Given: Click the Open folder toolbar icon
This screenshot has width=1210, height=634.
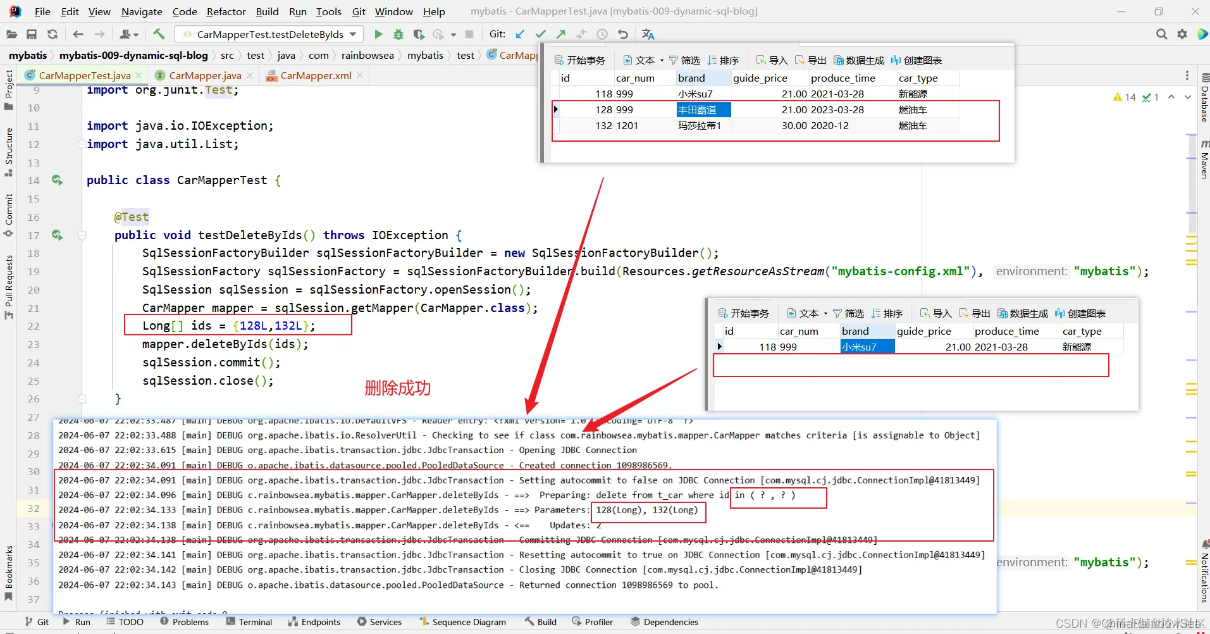Looking at the screenshot, I should [x=11, y=34].
